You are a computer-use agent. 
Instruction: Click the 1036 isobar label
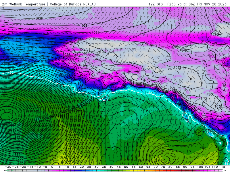coord(84,26)
